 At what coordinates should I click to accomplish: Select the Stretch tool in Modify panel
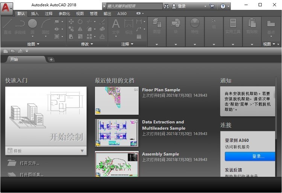(x=71, y=37)
